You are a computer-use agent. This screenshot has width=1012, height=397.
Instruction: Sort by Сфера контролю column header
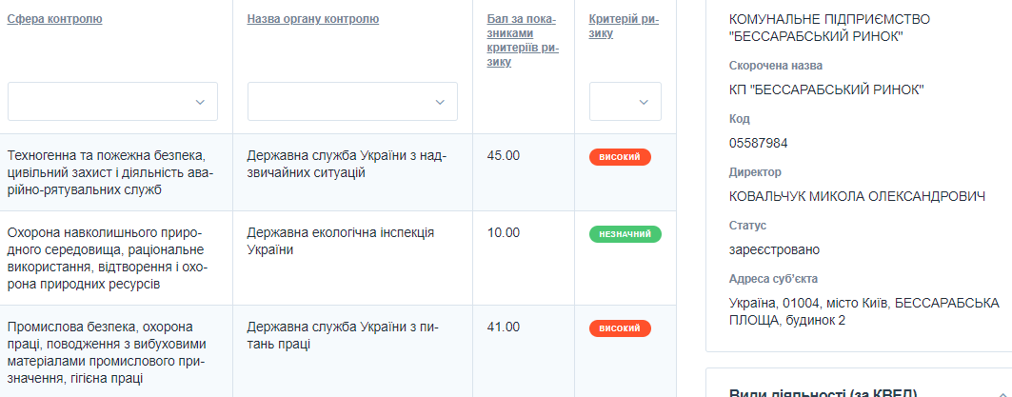coord(54,19)
